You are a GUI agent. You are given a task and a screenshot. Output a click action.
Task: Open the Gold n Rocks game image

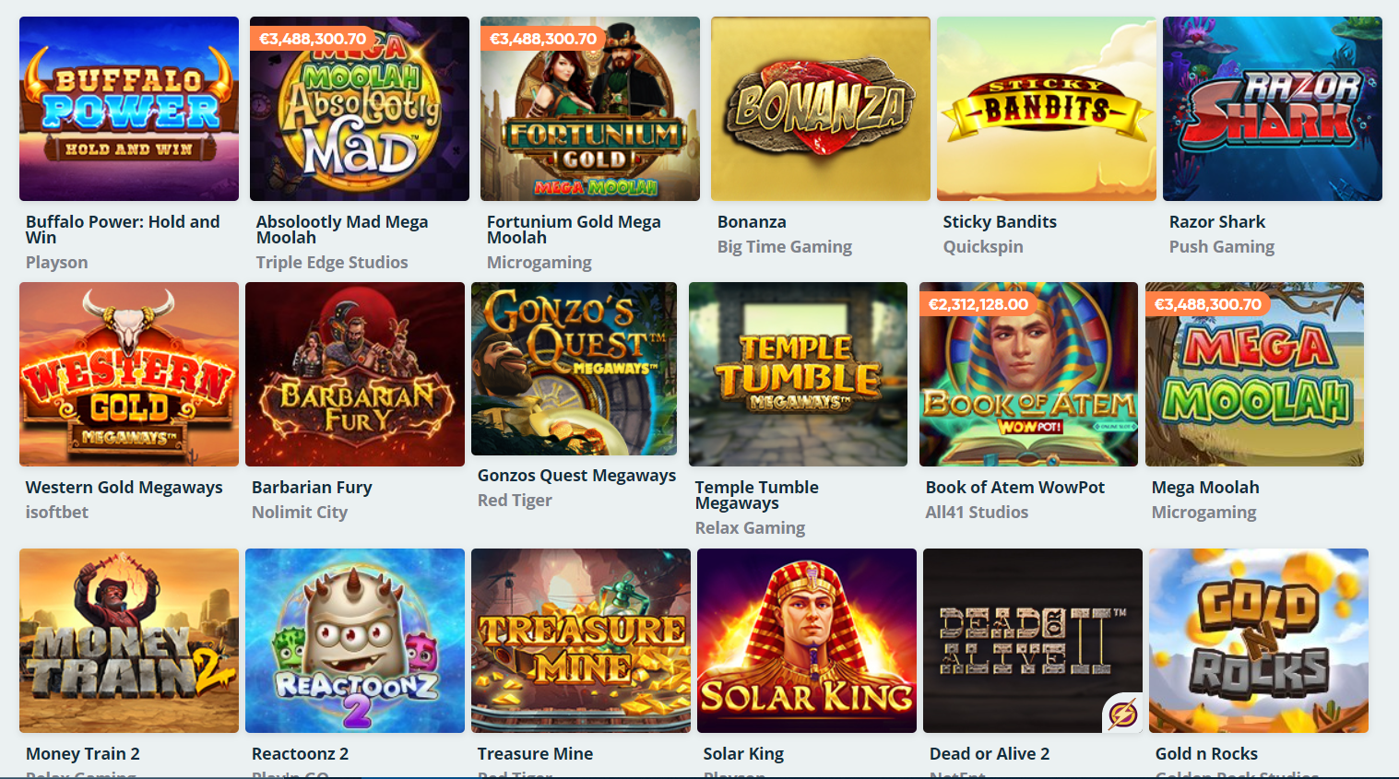point(1259,641)
